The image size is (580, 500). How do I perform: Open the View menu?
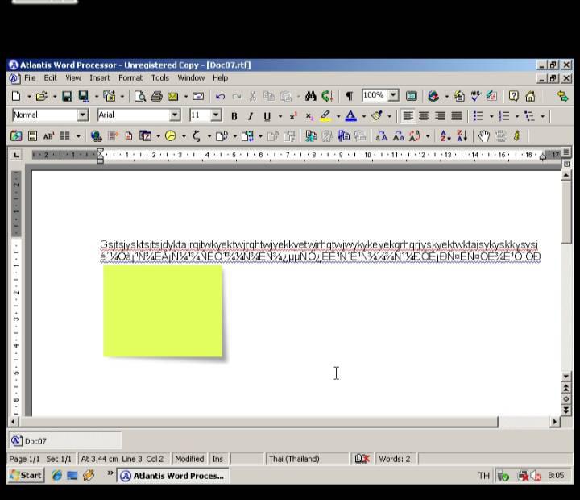73,78
